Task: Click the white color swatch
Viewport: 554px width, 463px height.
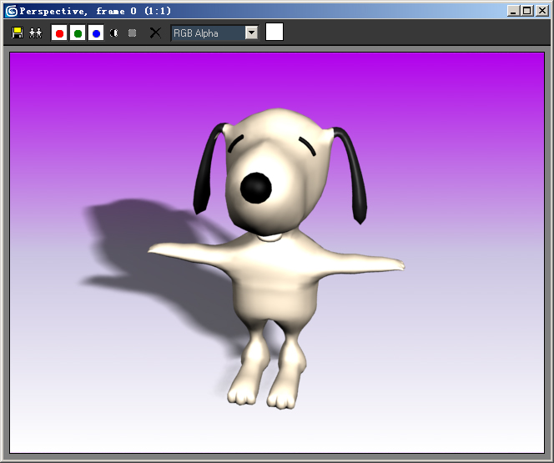Action: tap(274, 33)
